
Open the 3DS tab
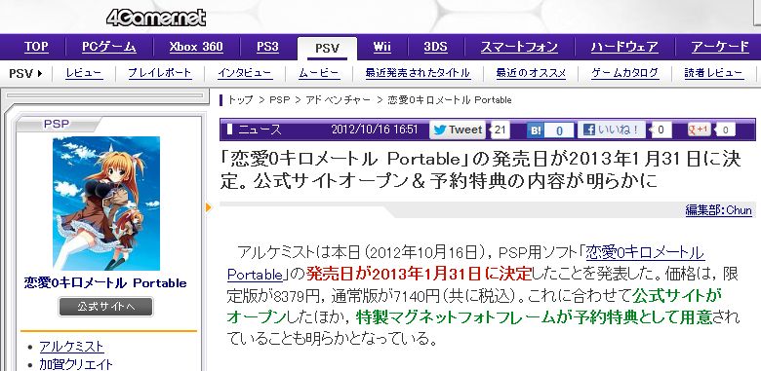(x=435, y=47)
